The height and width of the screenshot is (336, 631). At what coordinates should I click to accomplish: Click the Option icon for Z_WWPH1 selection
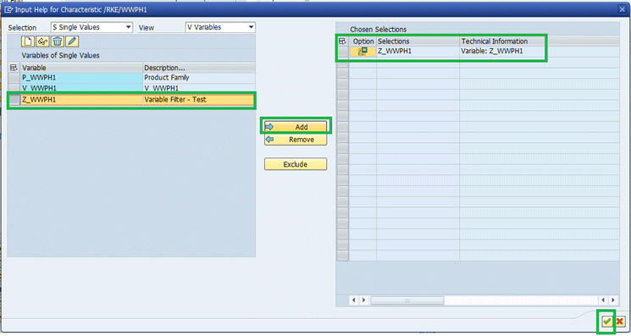pos(363,52)
